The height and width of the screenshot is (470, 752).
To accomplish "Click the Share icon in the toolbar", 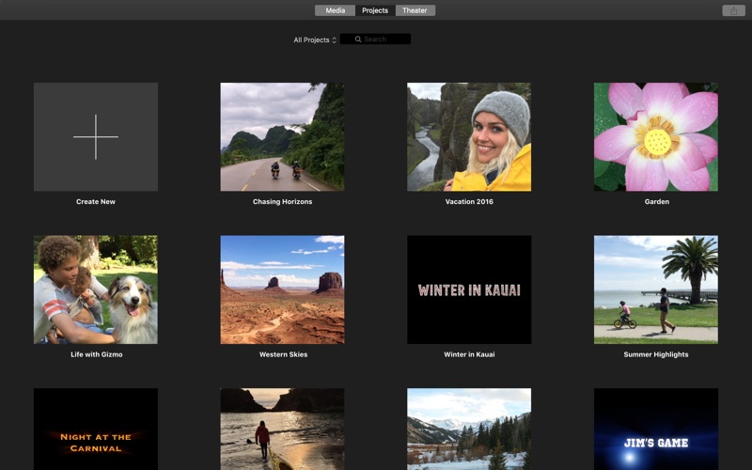I will tap(733, 10).
